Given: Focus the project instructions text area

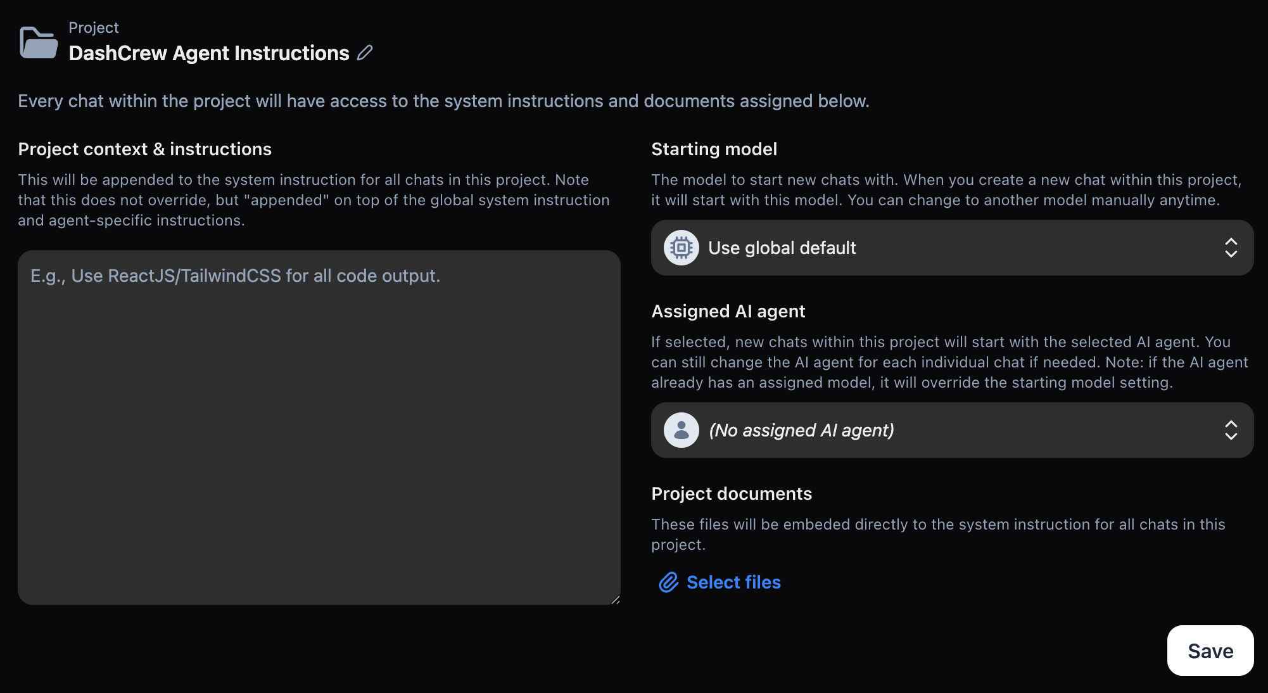Looking at the screenshot, I should (x=319, y=428).
